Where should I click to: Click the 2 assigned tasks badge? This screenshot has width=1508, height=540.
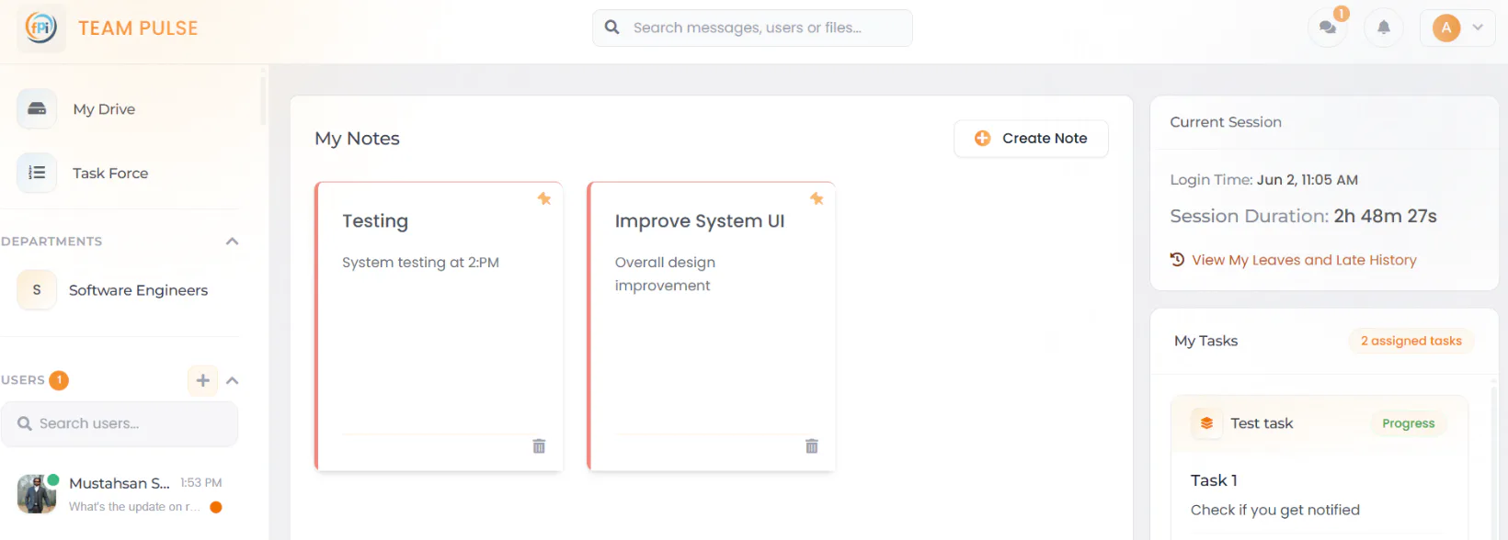point(1411,341)
